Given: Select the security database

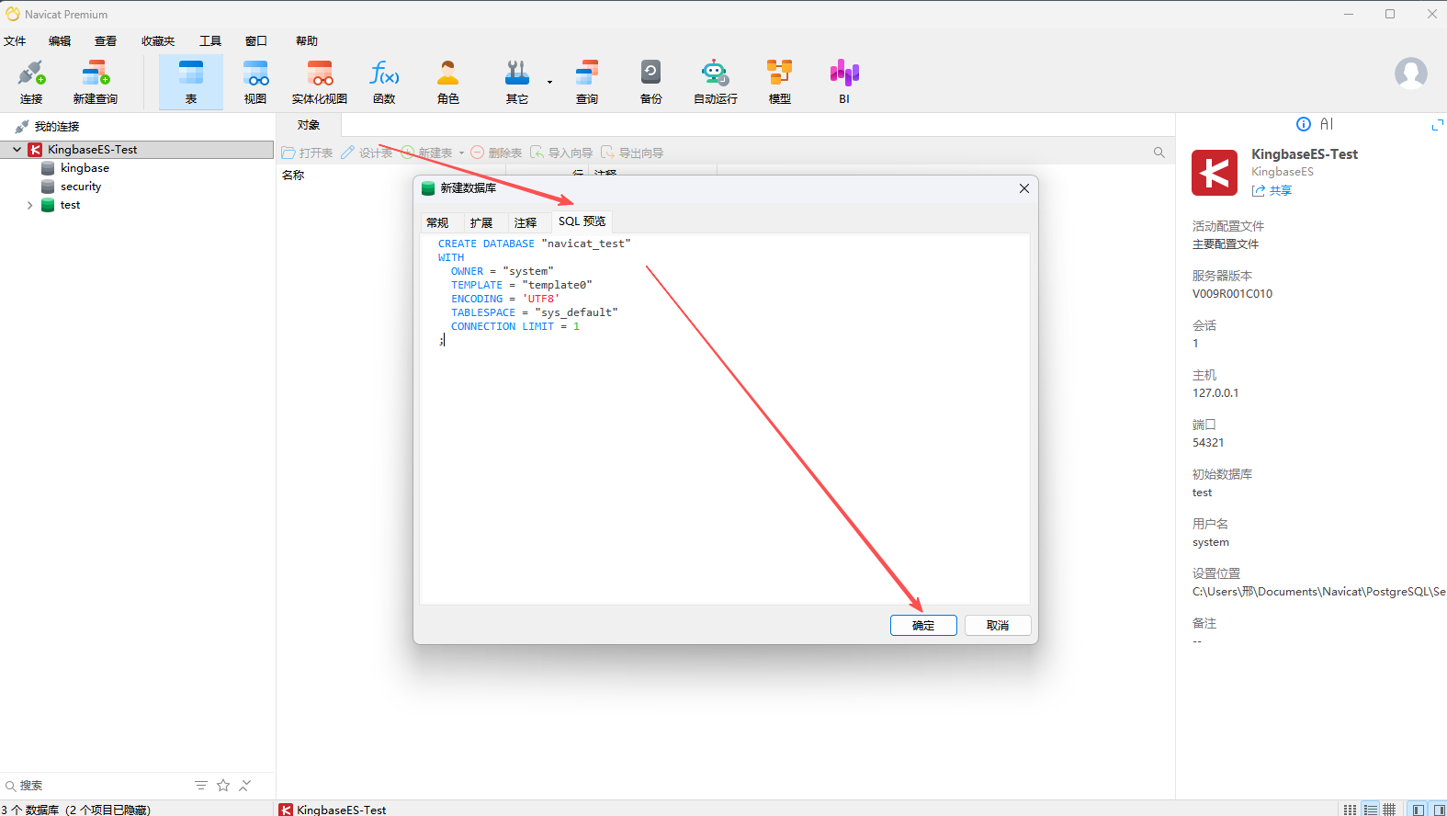Looking at the screenshot, I should tap(81, 187).
